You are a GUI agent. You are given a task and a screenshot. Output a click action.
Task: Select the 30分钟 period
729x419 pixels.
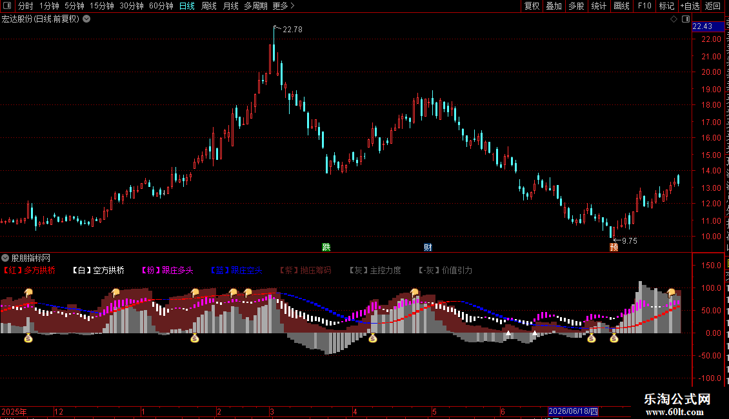[x=132, y=6]
